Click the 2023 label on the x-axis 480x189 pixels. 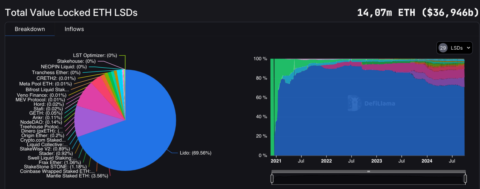click(x=376, y=161)
